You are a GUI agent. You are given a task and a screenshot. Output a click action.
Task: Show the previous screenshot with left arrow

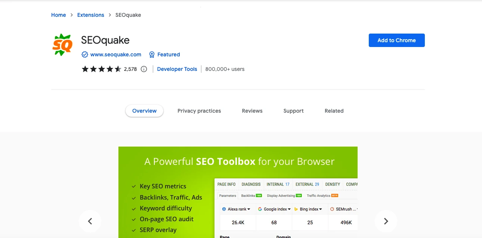(x=90, y=221)
